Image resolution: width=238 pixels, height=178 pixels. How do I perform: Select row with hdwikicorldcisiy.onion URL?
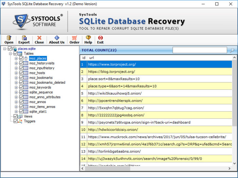click(x=156, y=130)
